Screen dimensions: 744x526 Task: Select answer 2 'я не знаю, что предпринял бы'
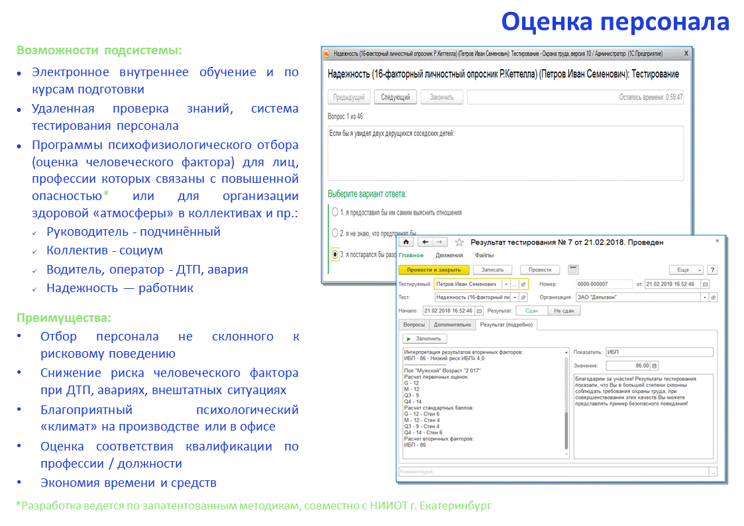click(335, 233)
